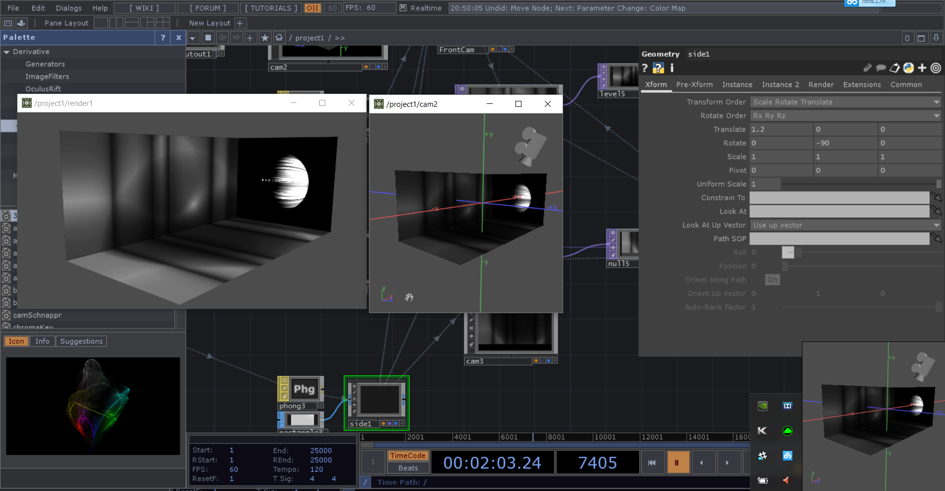Open the Look At Up Vector dropdown
945x491 pixels.
846,225
